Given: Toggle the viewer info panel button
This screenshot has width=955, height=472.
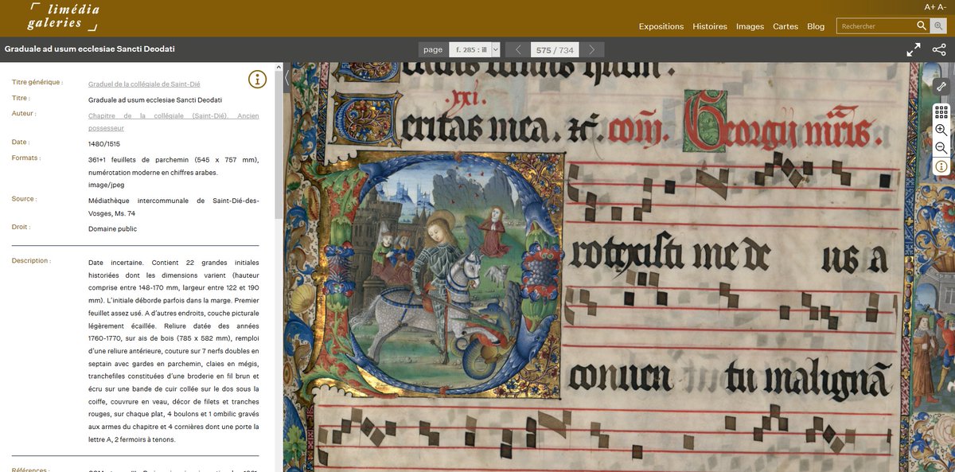Looking at the screenshot, I should pos(941,166).
